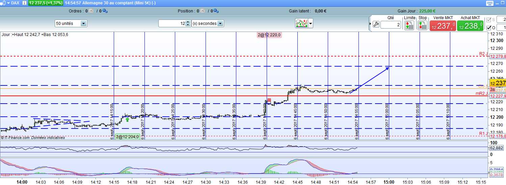Click the 62,882 indicator value label
Screen dimensions: 506x185
click(497, 148)
